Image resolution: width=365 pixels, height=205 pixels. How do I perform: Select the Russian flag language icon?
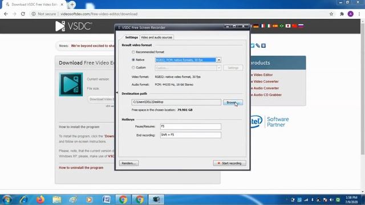click(x=301, y=26)
